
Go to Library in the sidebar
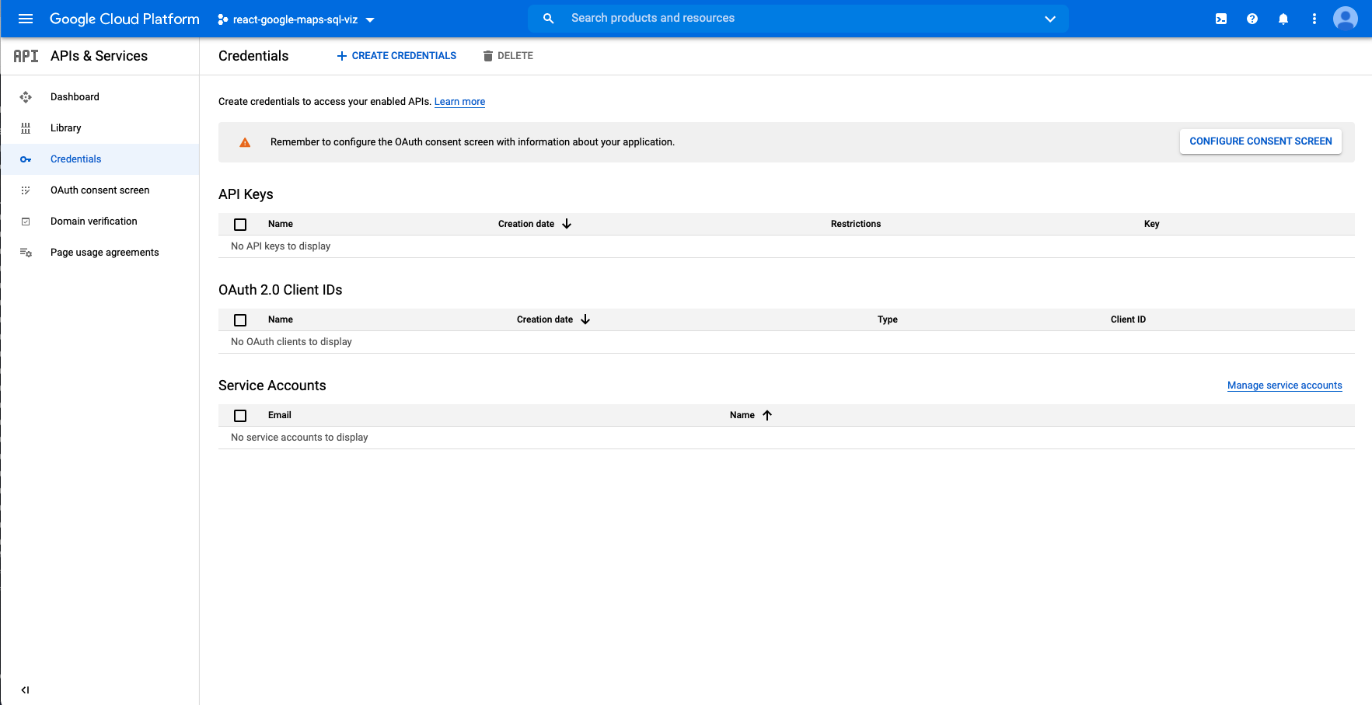tap(65, 128)
